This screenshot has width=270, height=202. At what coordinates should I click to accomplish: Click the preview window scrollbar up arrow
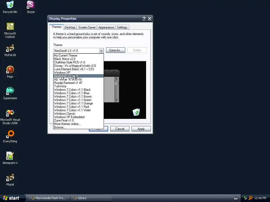click(x=117, y=79)
